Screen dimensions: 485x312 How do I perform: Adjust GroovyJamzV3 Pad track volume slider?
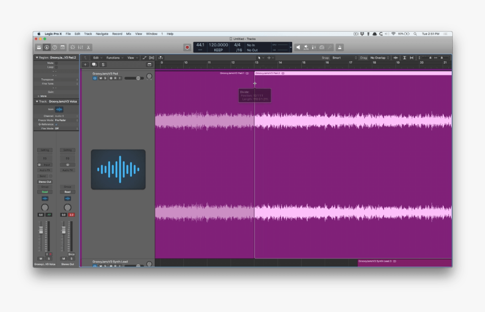coord(134,78)
